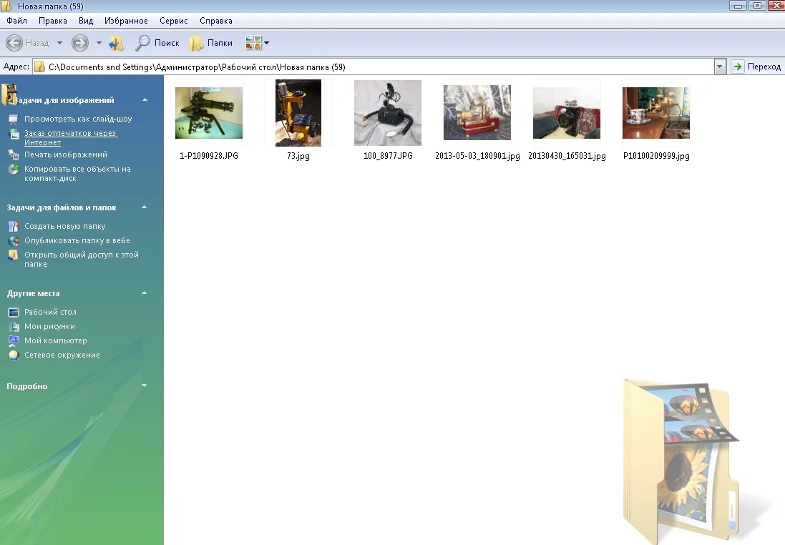Open Мой компьютер in other places
785x545 pixels.
click(x=56, y=340)
